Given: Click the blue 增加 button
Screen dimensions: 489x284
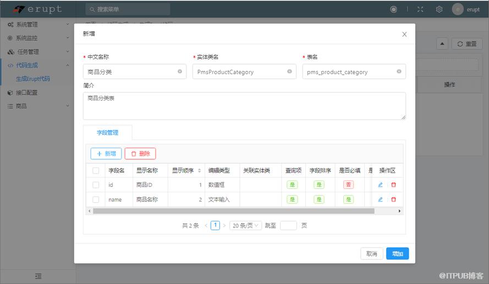Looking at the screenshot, I should (x=397, y=253).
